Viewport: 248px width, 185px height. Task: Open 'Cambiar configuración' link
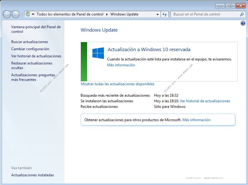tap(30, 49)
